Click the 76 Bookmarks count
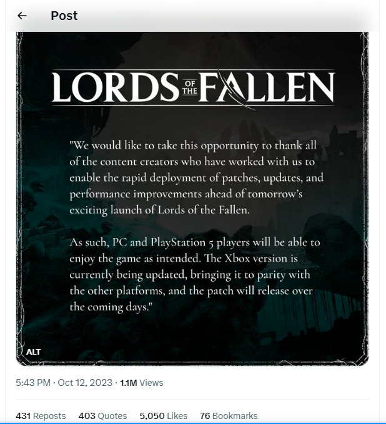This screenshot has width=386, height=424. tap(229, 416)
